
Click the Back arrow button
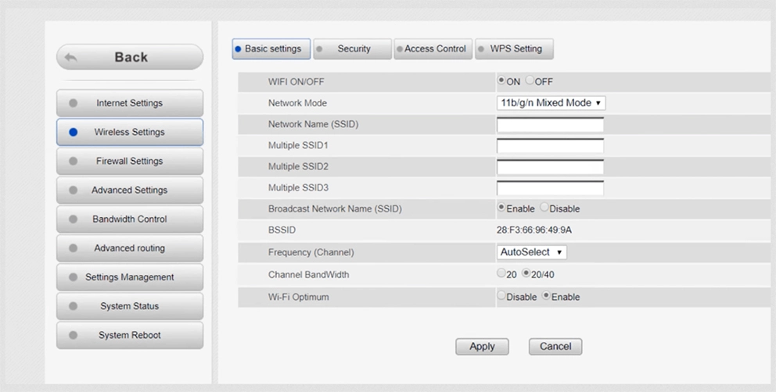tap(130, 57)
